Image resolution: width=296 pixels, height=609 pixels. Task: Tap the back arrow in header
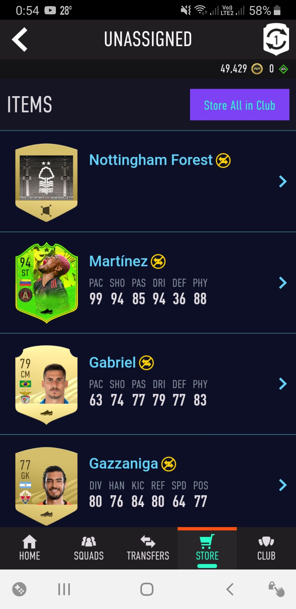(19, 40)
